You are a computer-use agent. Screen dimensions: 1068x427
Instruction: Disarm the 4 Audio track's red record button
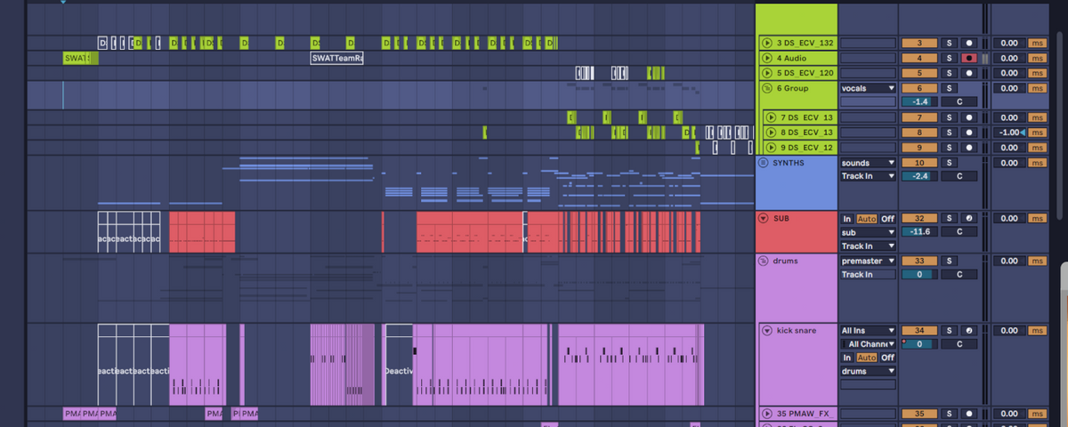click(968, 58)
